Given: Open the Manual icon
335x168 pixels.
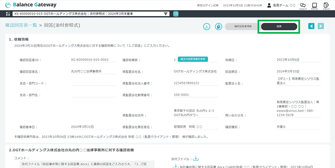Looking at the screenshot, I should tap(314, 6).
